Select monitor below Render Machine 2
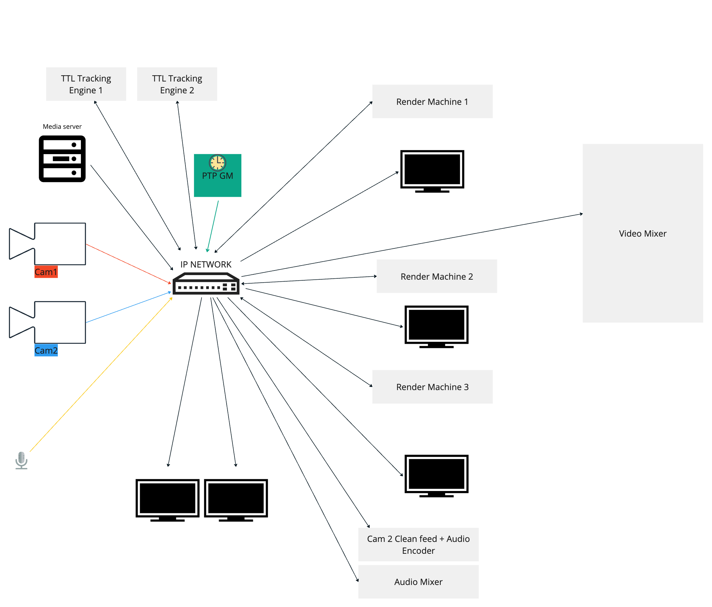This screenshot has height=607, width=712. (436, 326)
